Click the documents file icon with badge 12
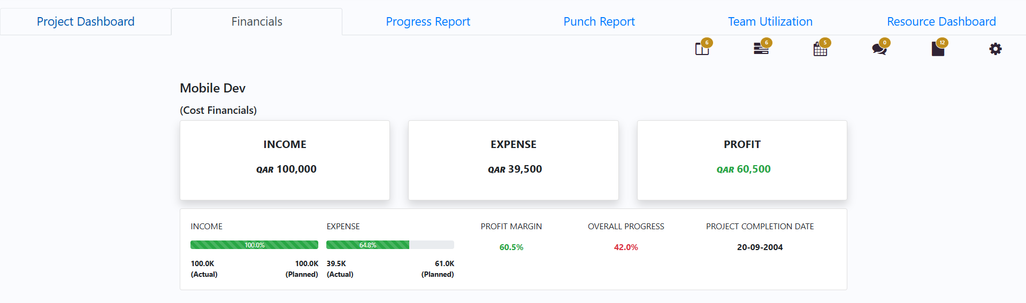1026x303 pixels. (x=938, y=49)
